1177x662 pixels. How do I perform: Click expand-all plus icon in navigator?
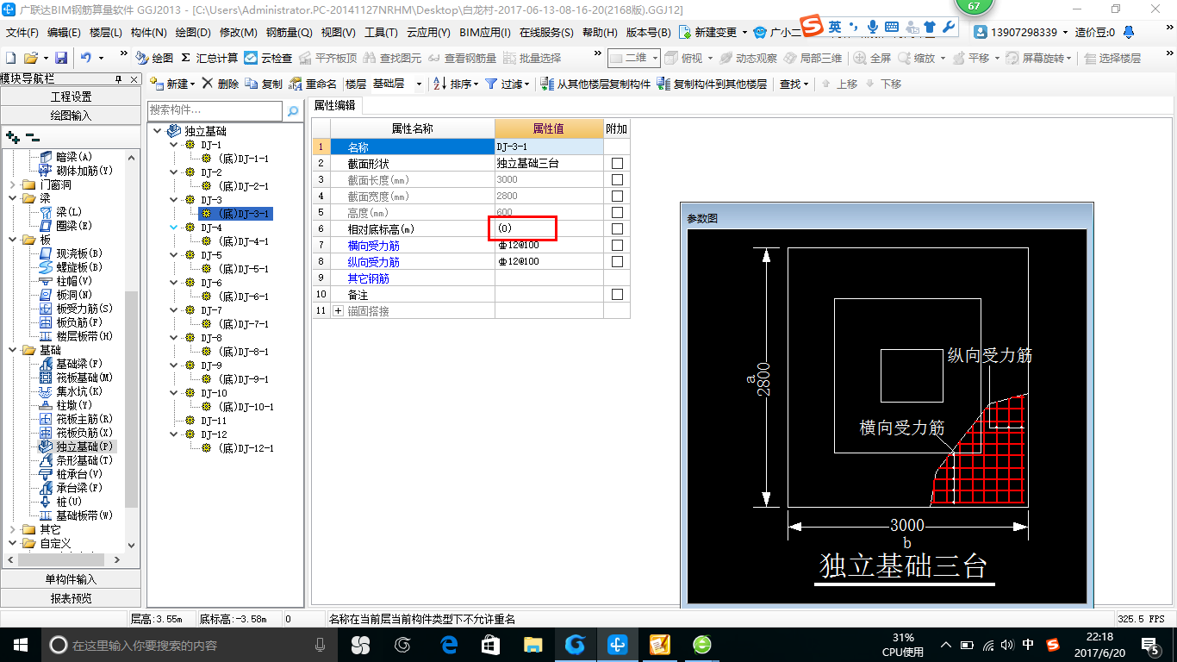12,136
